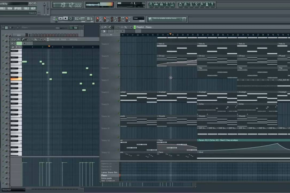Select the Paint brush tool in Piano roll
Image resolution: width=290 pixels, height=193 pixels.
26,39
